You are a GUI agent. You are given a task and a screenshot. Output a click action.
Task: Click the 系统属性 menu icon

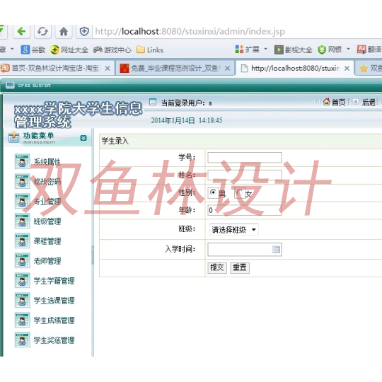coord(22,161)
